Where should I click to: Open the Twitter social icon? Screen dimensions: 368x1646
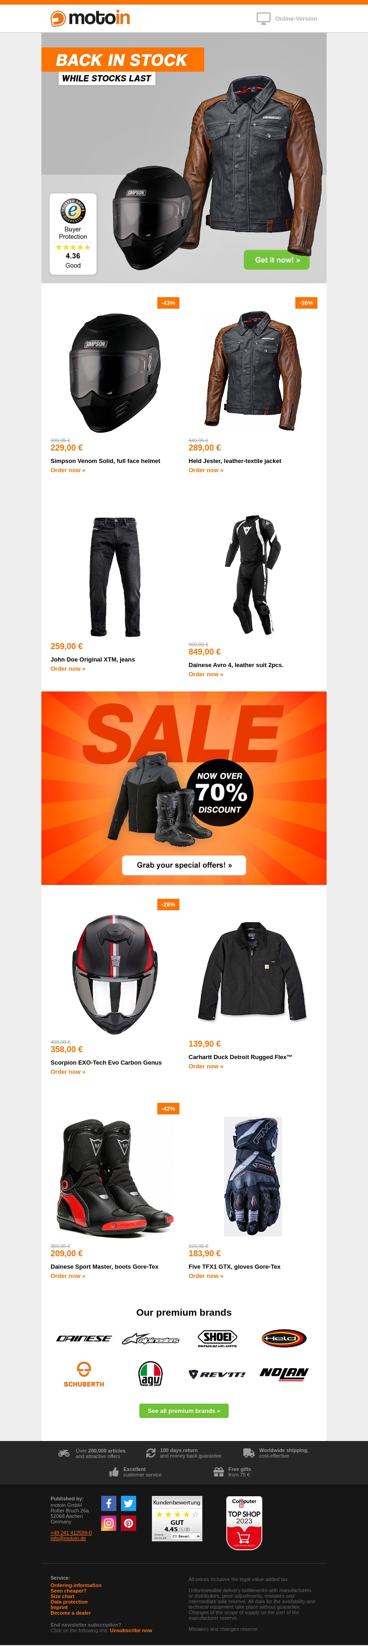(128, 1503)
